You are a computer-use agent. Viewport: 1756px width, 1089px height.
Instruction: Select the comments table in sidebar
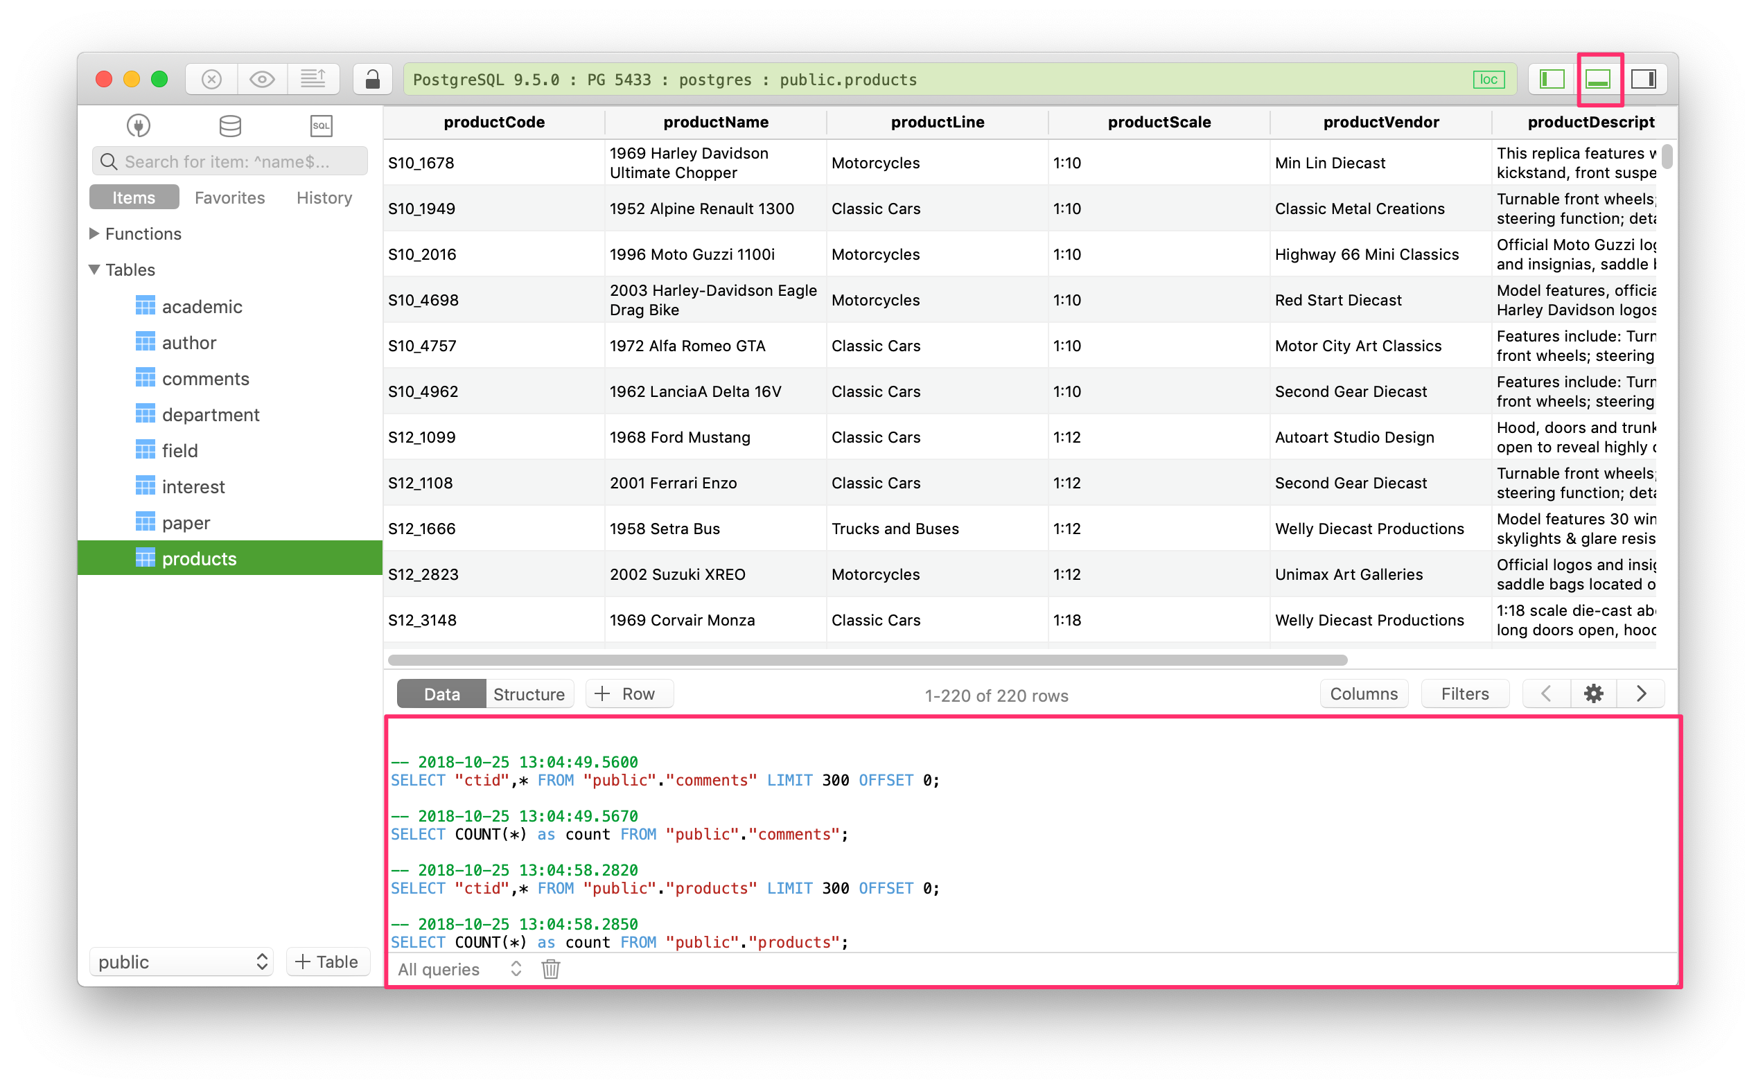click(207, 378)
